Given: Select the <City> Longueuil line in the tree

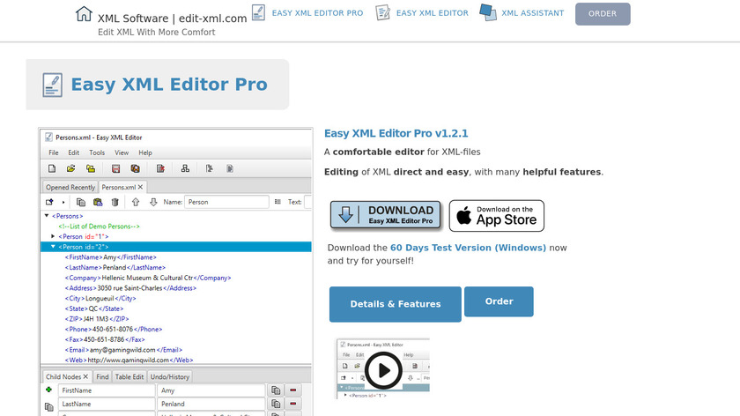Looking at the screenshot, I should tap(100, 299).
